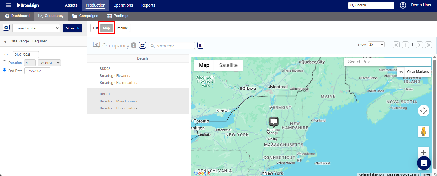437x176 pixels.
Task: Open the filter settings gear
Action: [6, 27]
